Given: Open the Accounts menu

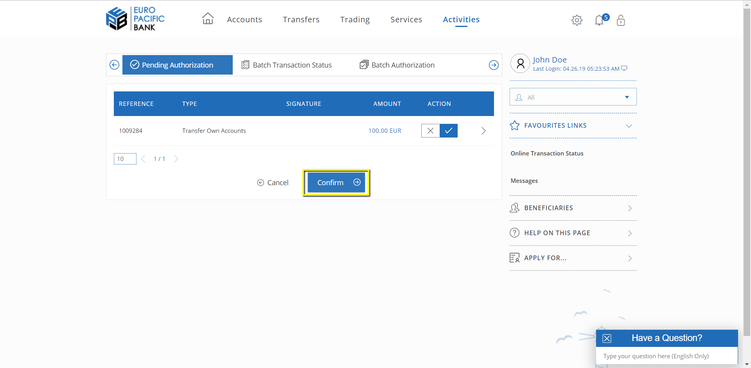Looking at the screenshot, I should point(244,20).
